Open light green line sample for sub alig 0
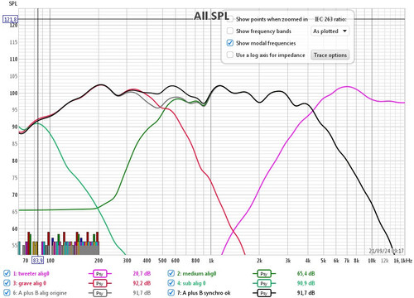The image size is (414, 298). 264,283
